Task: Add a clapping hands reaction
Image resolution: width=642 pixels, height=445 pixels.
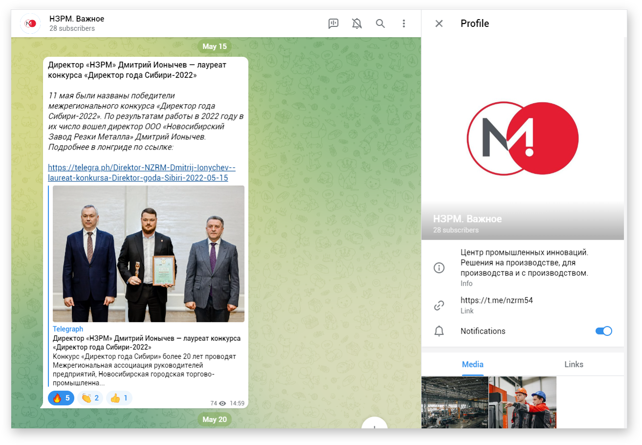Action: click(x=90, y=398)
